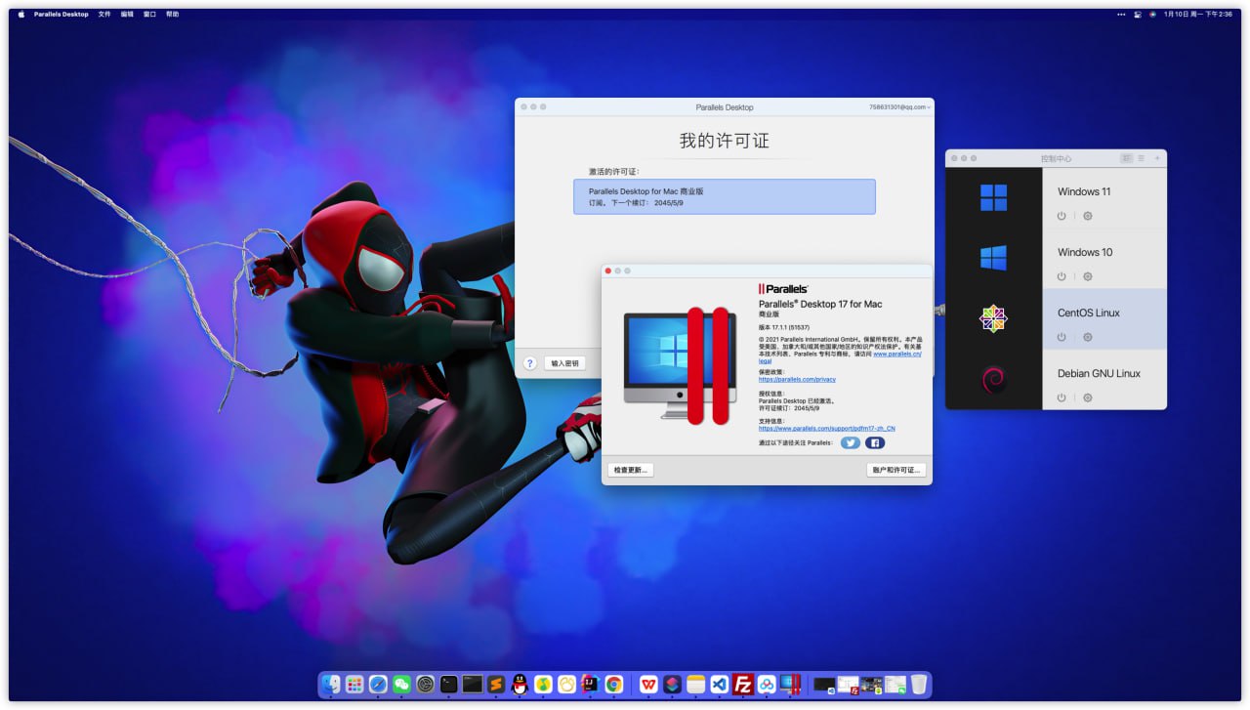Click the plus icon in Control Center
The height and width of the screenshot is (710, 1250).
tap(1157, 158)
